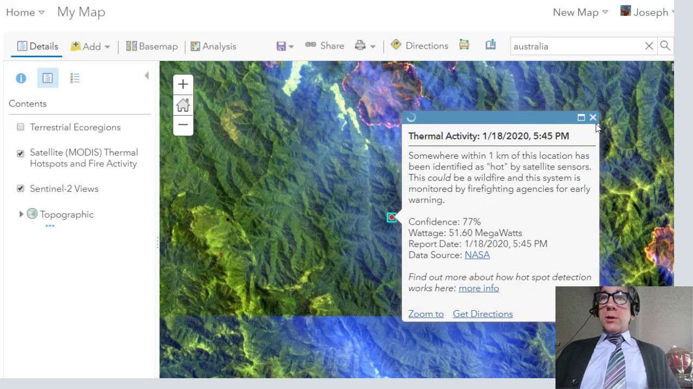693x389 pixels.
Task: Click the Print icon
Action: coord(360,46)
